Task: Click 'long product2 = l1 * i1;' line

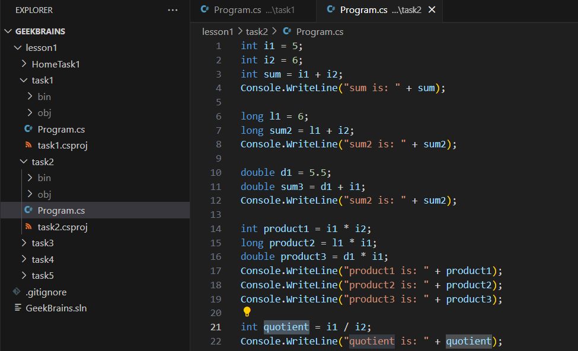Action: (x=308, y=243)
